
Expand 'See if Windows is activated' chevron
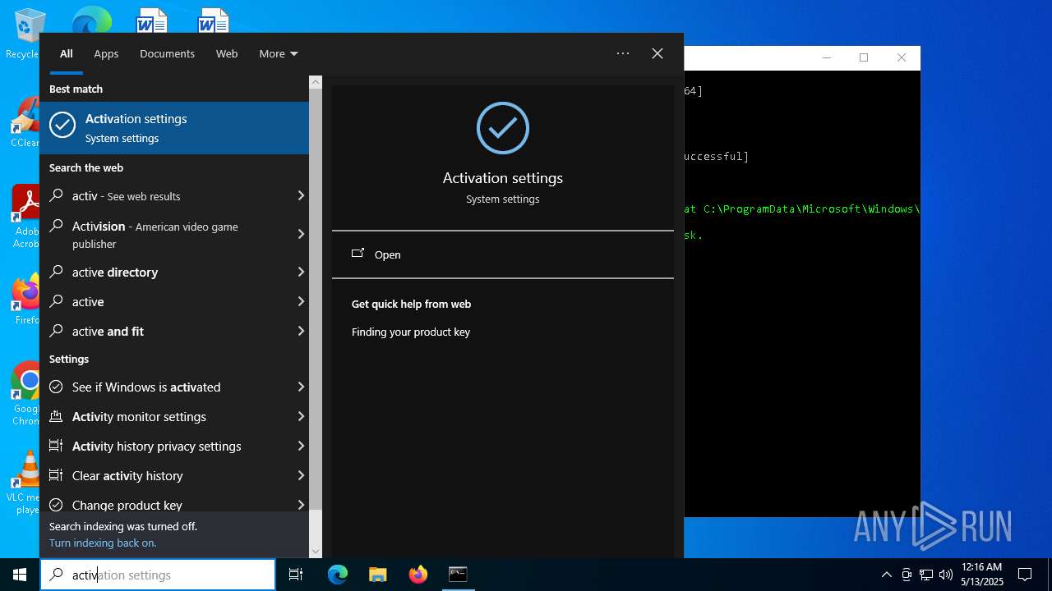301,387
